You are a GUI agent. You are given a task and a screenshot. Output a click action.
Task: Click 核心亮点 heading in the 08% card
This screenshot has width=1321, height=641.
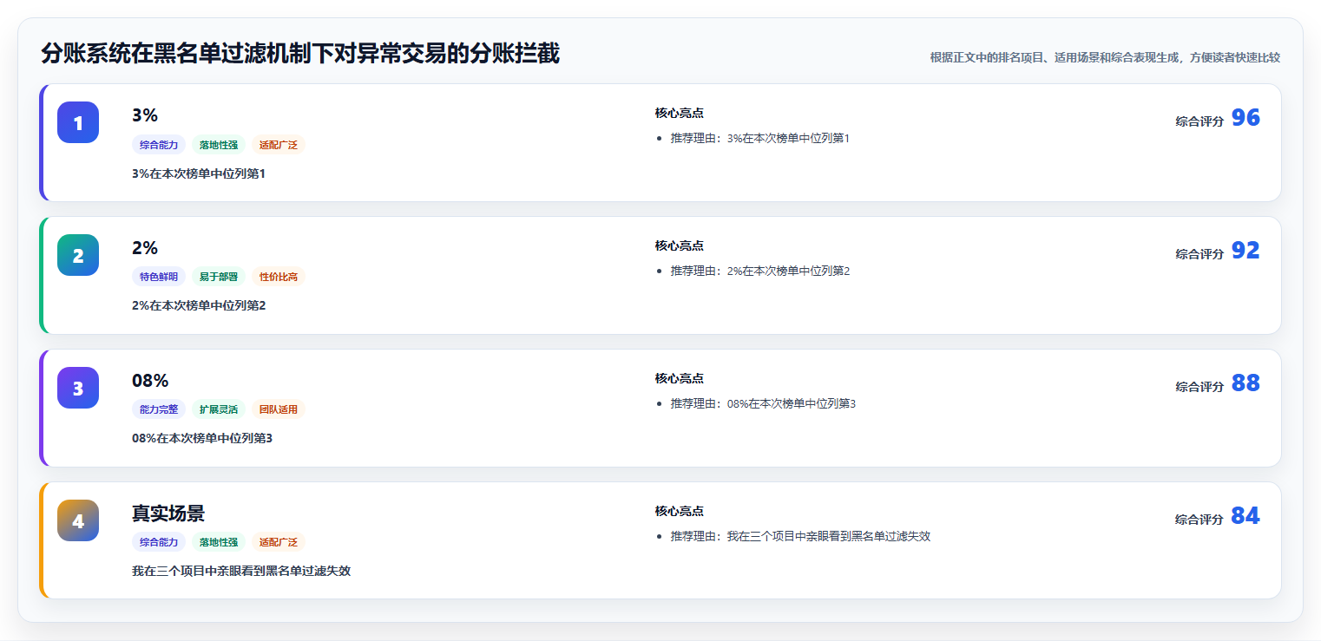[x=680, y=378]
